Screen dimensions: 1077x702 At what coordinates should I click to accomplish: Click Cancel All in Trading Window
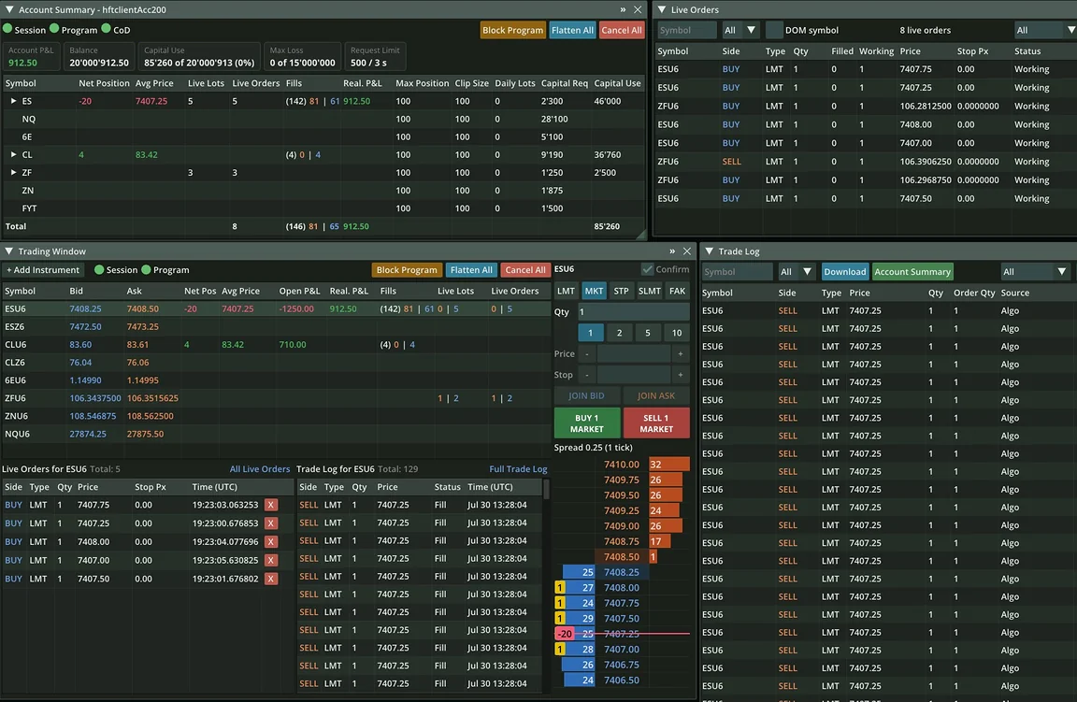(525, 270)
